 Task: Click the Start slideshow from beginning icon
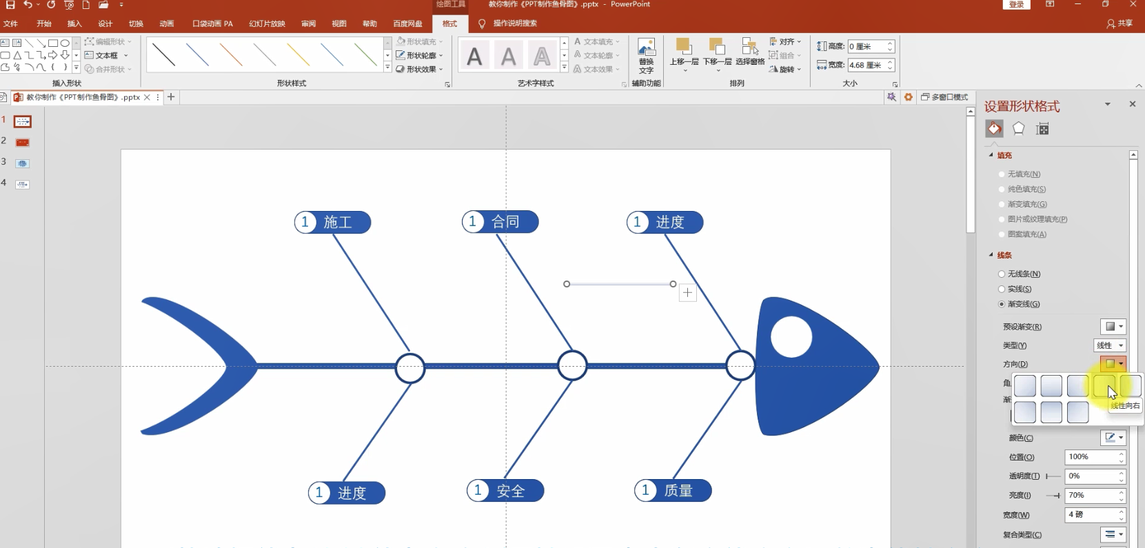pyautogui.click(x=69, y=5)
